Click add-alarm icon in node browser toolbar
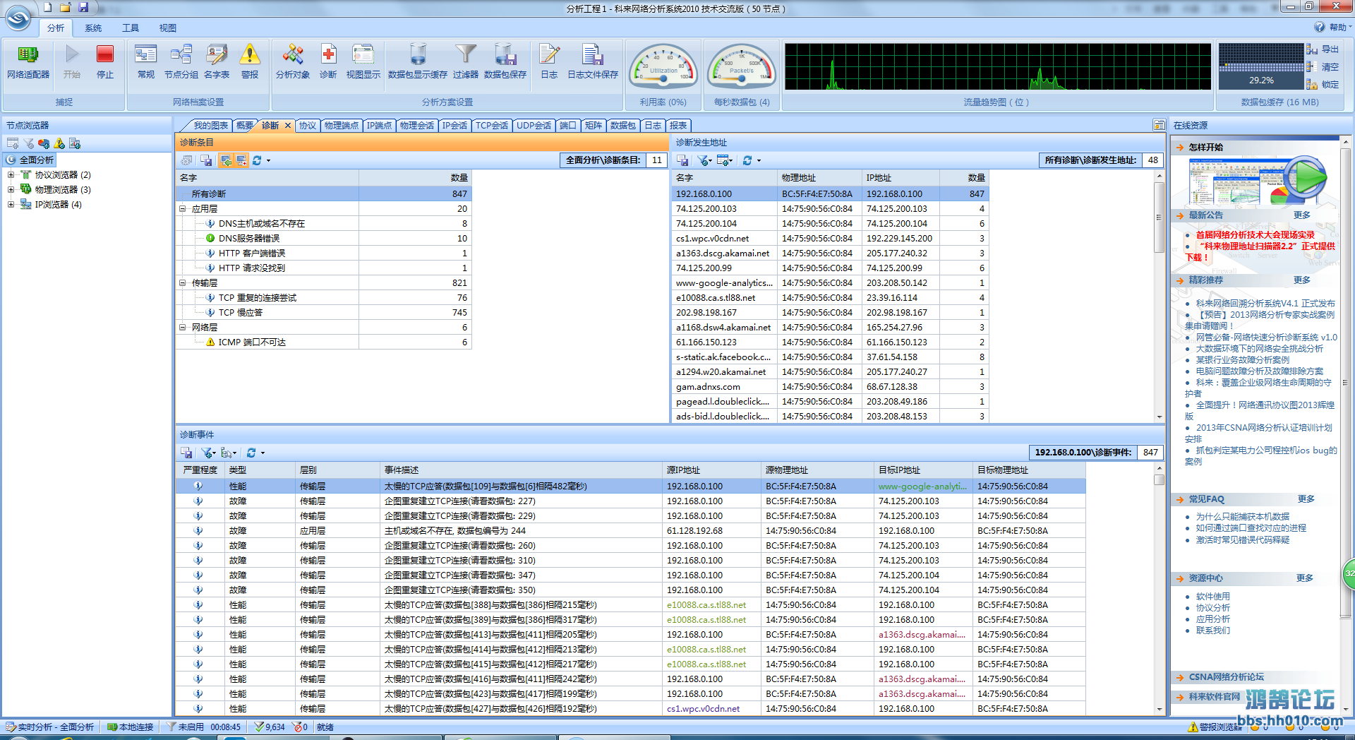 [59, 143]
